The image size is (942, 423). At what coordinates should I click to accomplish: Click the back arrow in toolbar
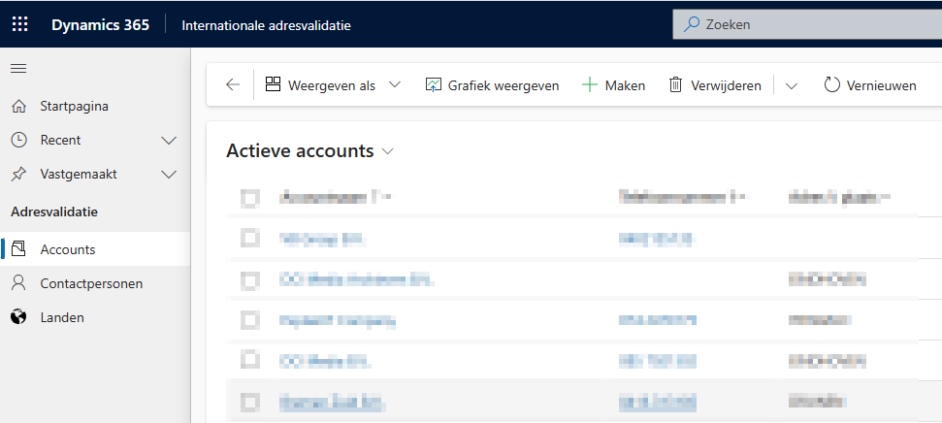pos(232,85)
